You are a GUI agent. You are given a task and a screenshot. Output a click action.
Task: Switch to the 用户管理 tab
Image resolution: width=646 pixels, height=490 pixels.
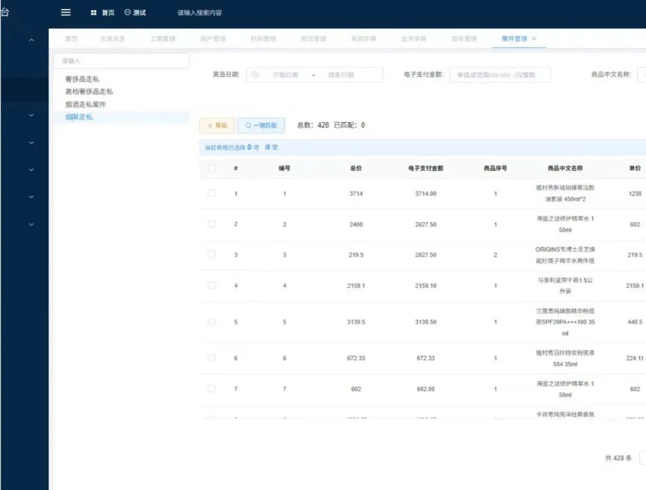pyautogui.click(x=213, y=39)
